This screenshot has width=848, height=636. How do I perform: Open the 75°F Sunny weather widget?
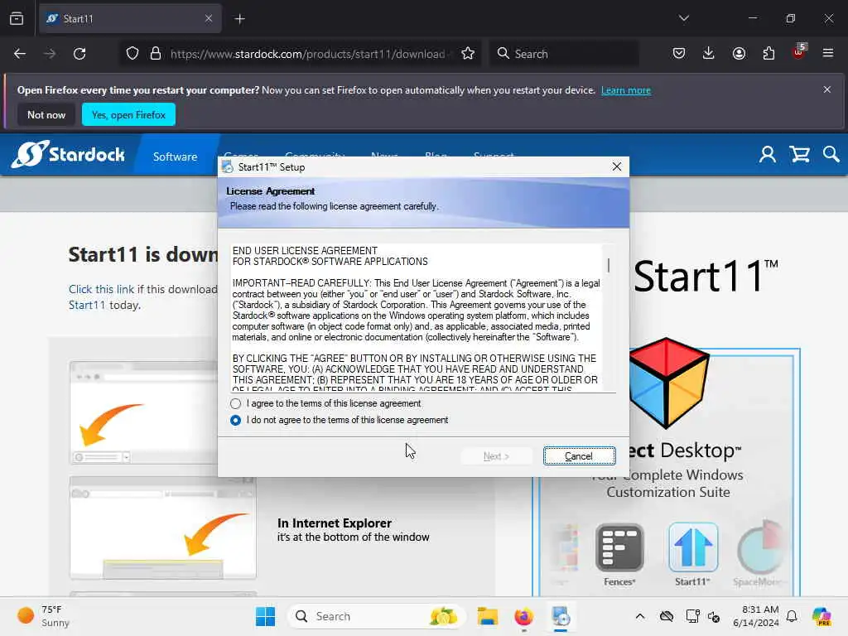click(43, 616)
